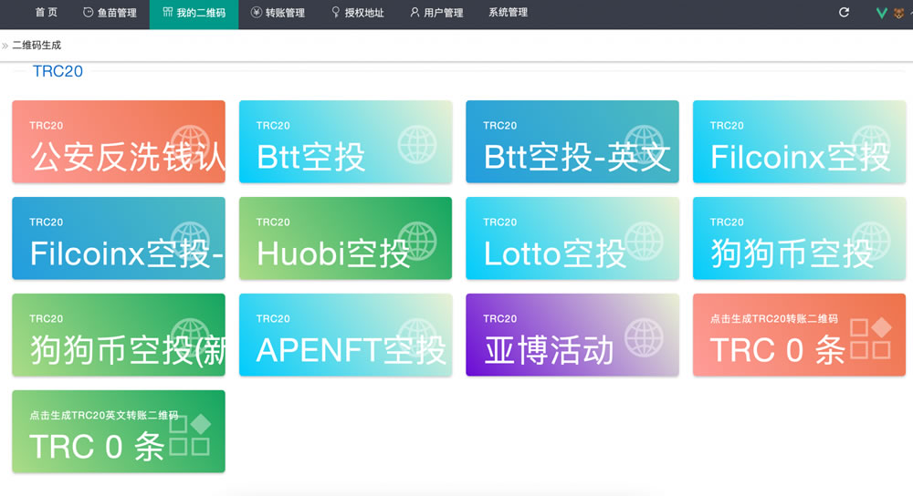
Task: Open the 首页 menu item
Action: coord(46,13)
